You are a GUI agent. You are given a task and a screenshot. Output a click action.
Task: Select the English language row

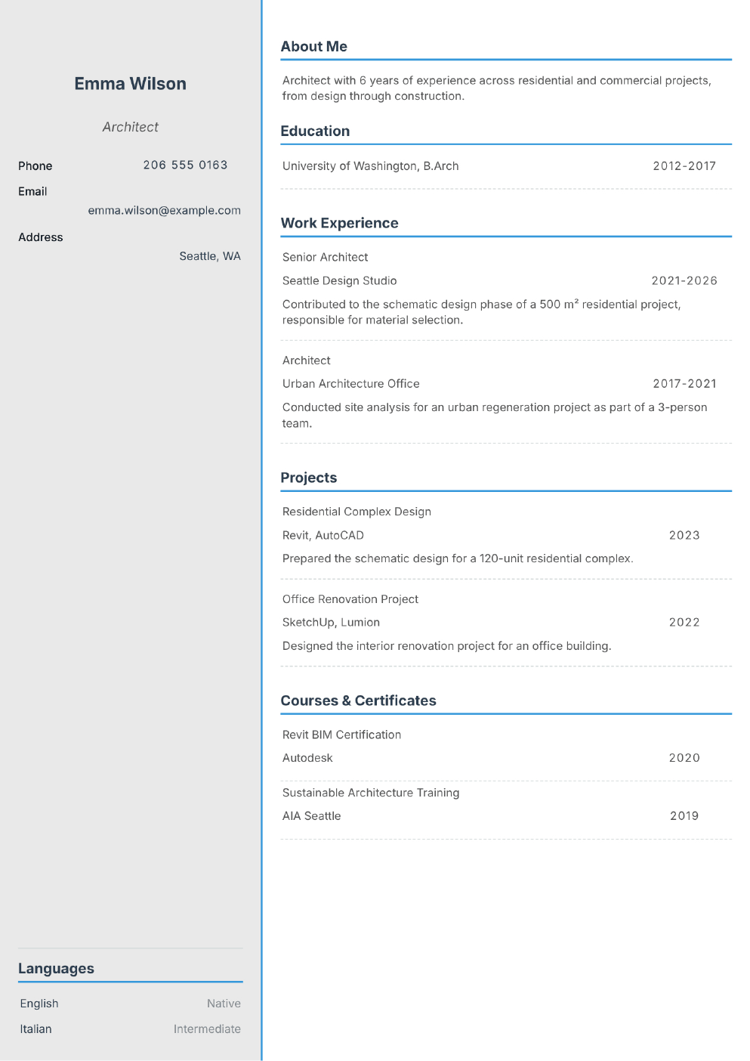tap(130, 1004)
